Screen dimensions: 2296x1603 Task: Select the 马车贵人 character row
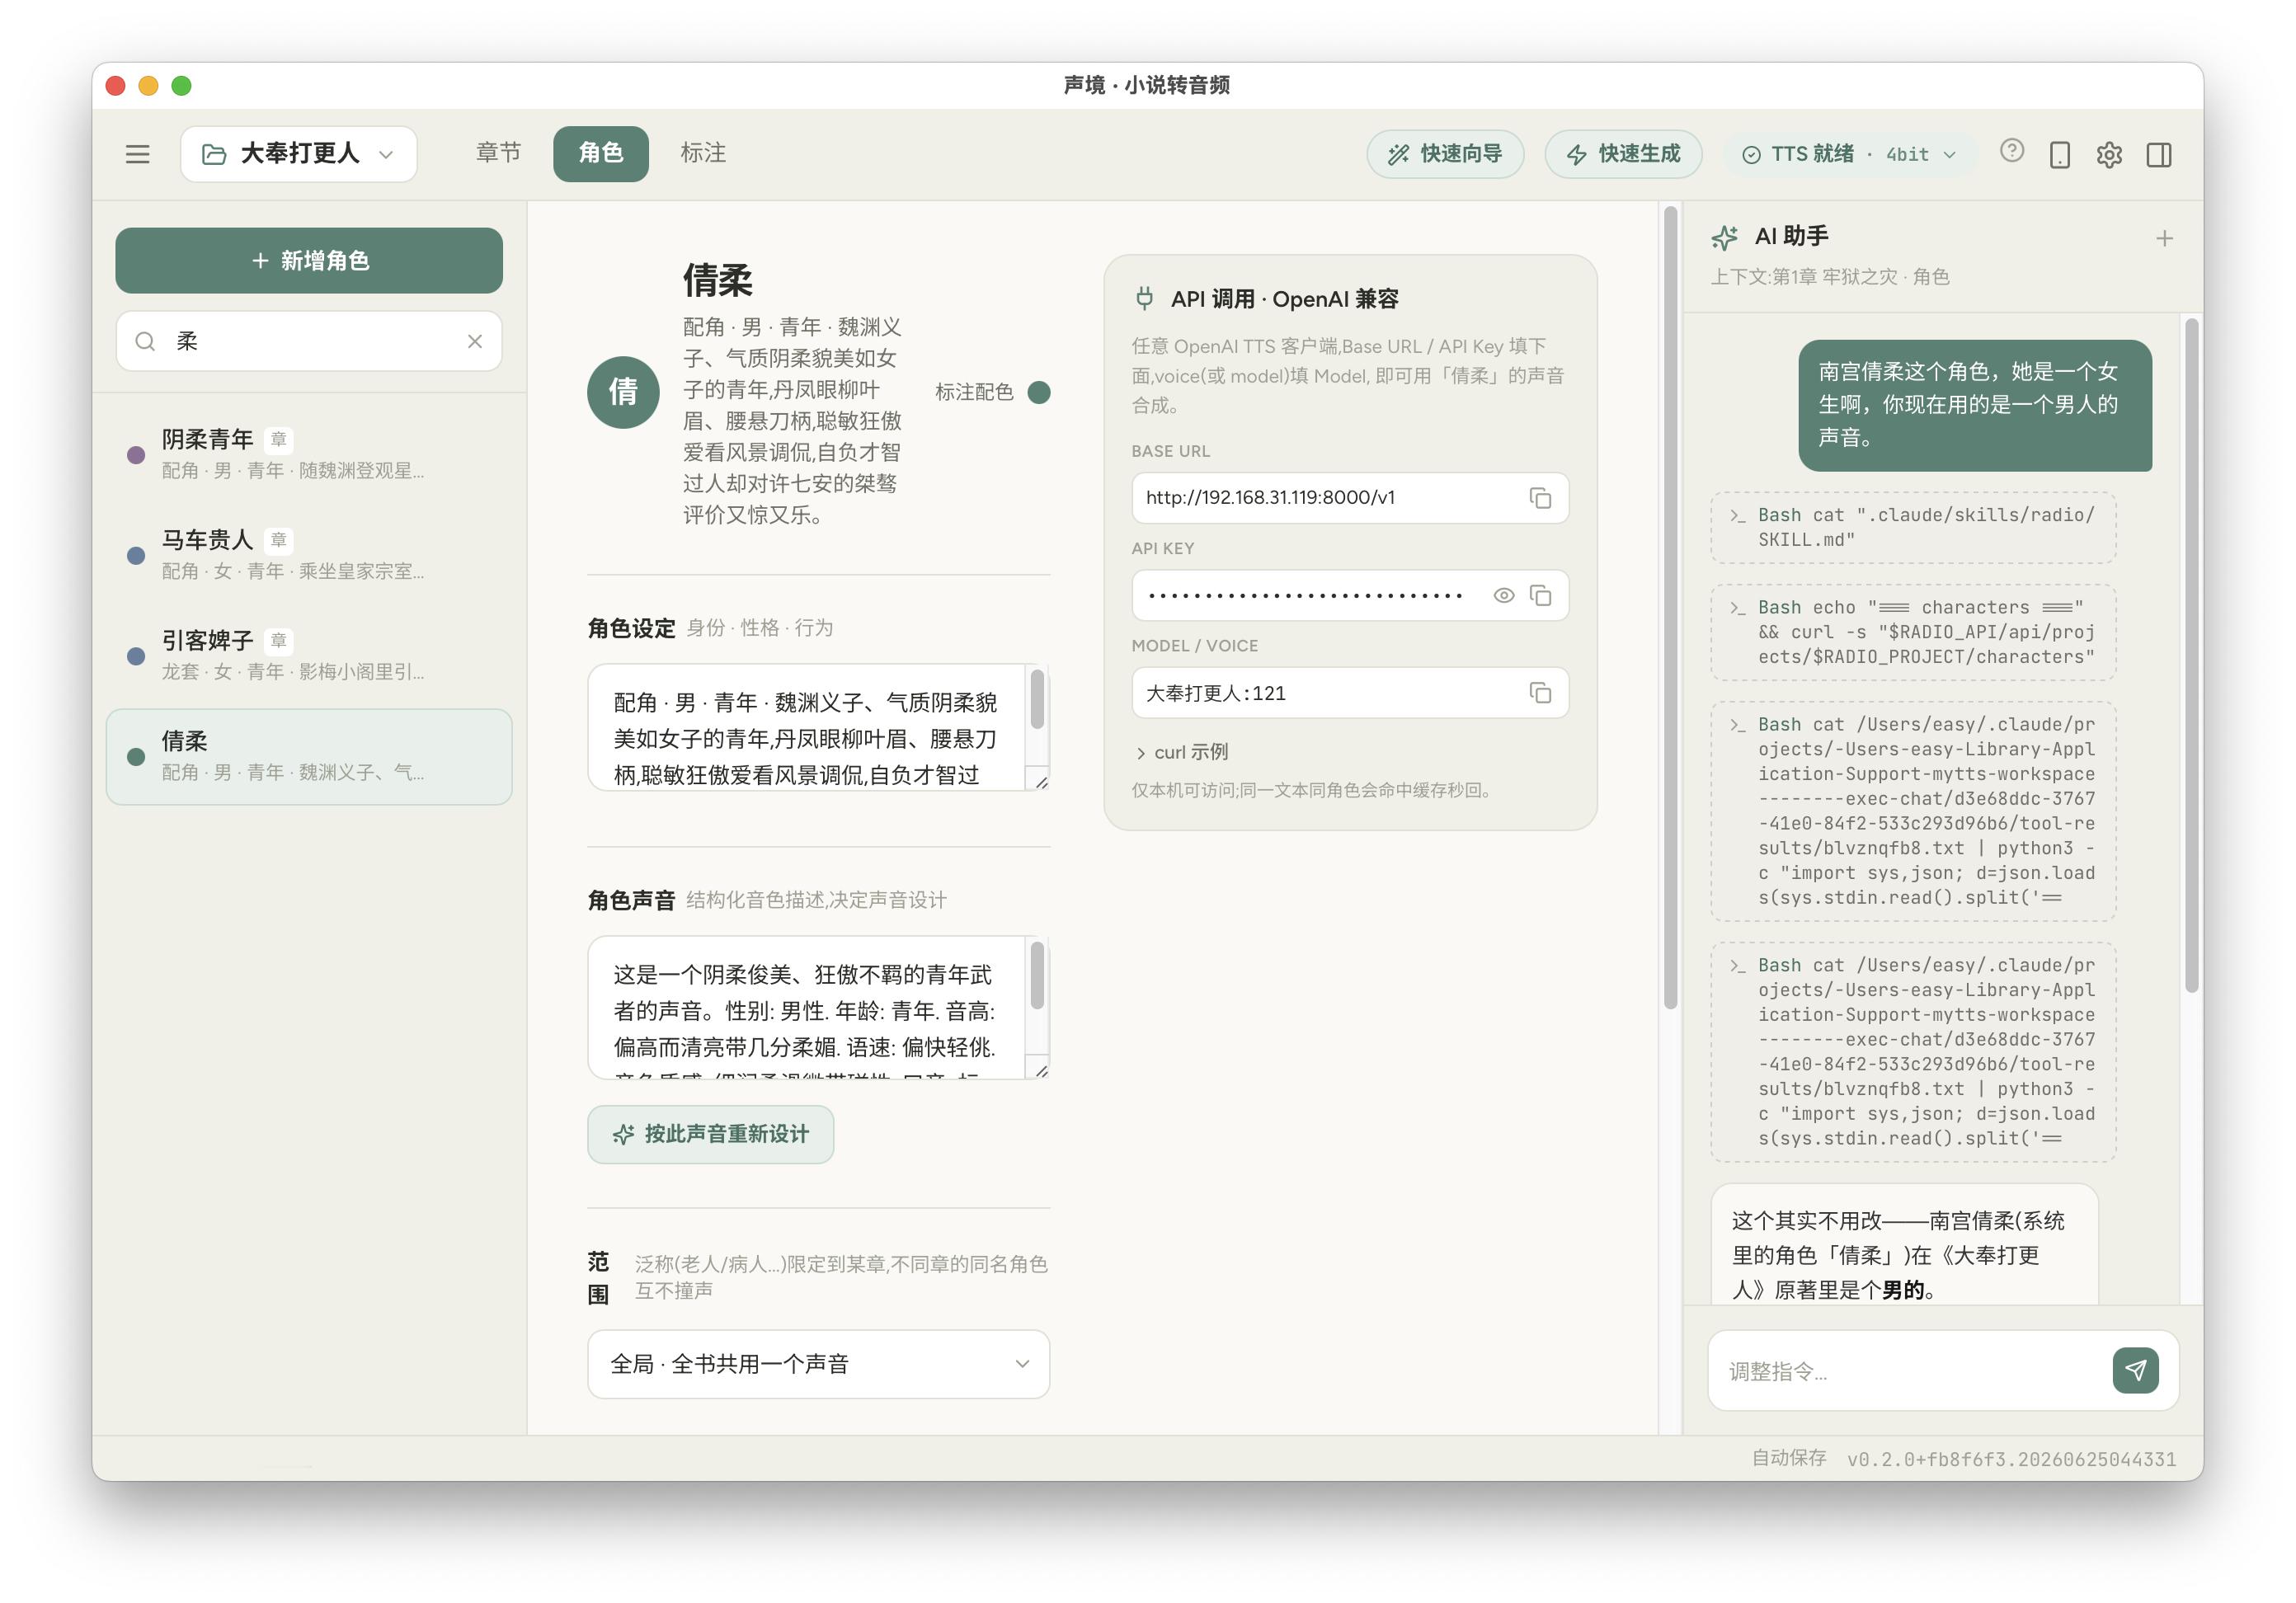(309, 555)
